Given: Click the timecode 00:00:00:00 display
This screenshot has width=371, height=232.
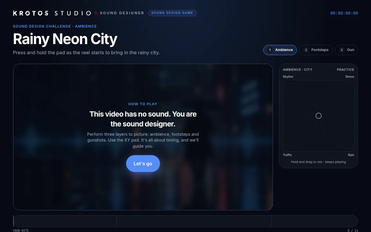Looking at the screenshot, I should tap(344, 13).
